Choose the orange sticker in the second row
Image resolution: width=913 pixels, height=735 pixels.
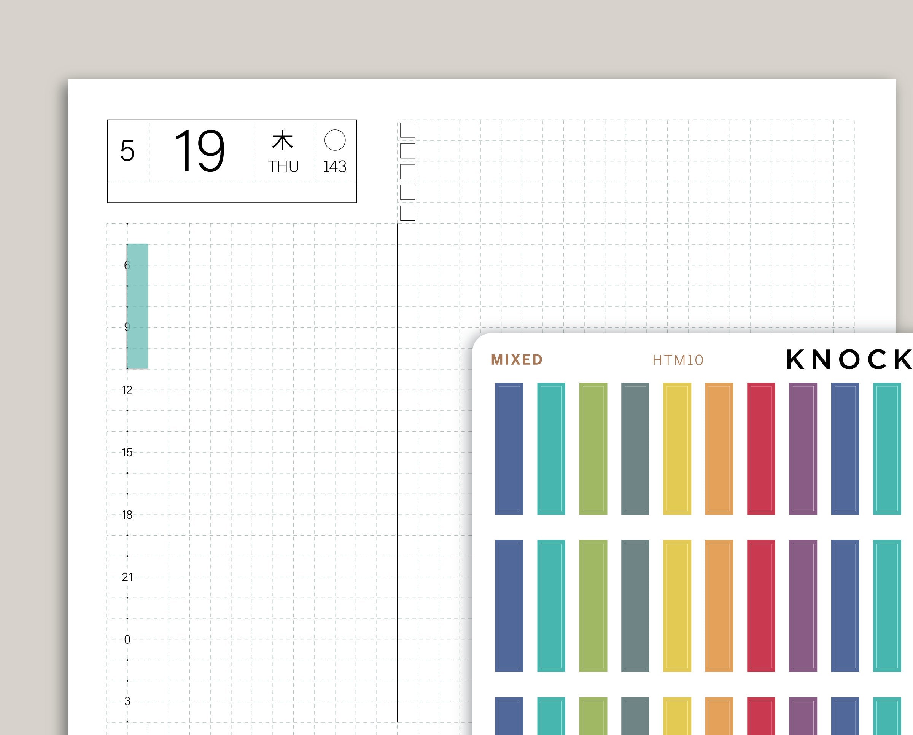click(x=719, y=606)
